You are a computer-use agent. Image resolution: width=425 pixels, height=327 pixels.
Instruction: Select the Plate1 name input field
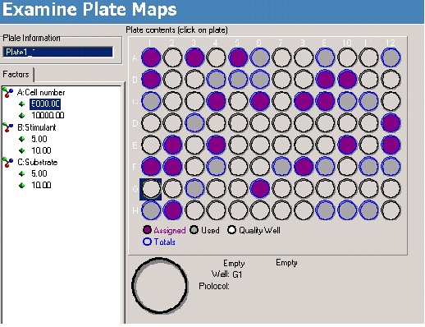click(57, 52)
